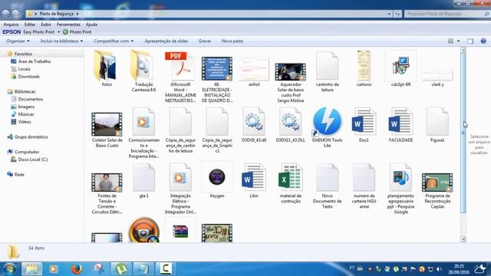Toggle the preview pane button

[x=470, y=41]
